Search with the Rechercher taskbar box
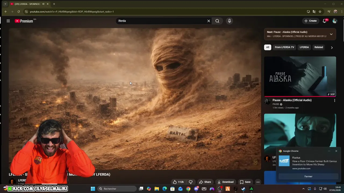344x193 pixels. pos(117,189)
